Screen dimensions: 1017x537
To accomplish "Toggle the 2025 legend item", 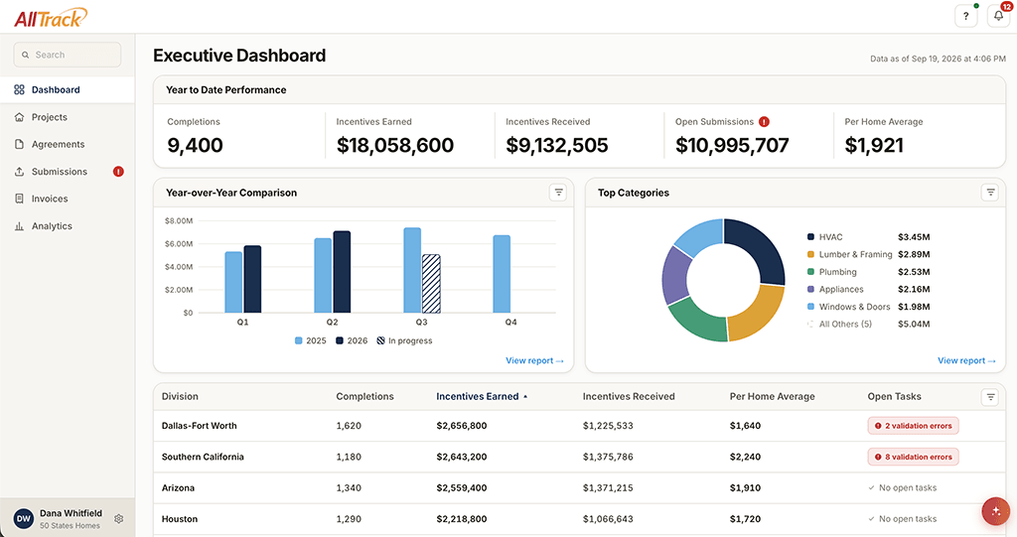I will tap(311, 340).
